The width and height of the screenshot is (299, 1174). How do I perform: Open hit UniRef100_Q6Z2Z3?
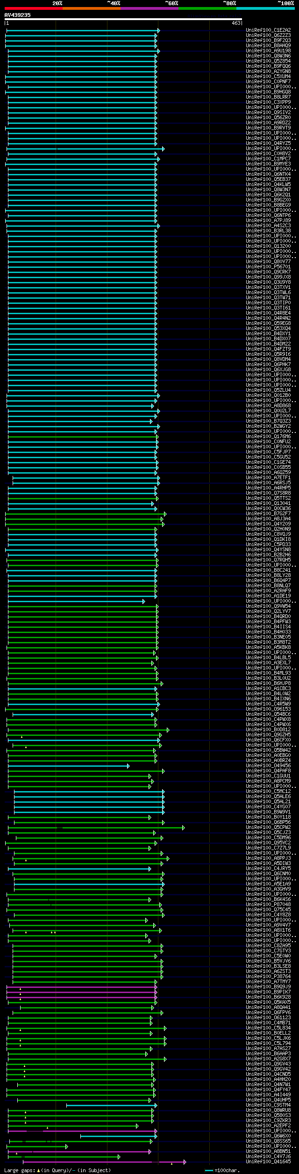point(268,36)
